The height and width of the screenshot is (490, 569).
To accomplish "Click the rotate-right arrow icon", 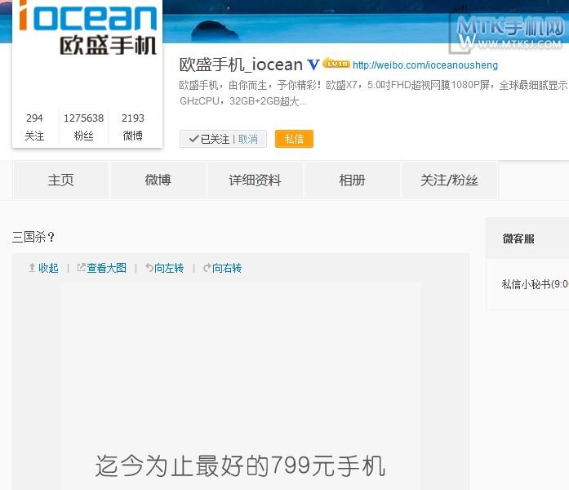I will [x=207, y=268].
